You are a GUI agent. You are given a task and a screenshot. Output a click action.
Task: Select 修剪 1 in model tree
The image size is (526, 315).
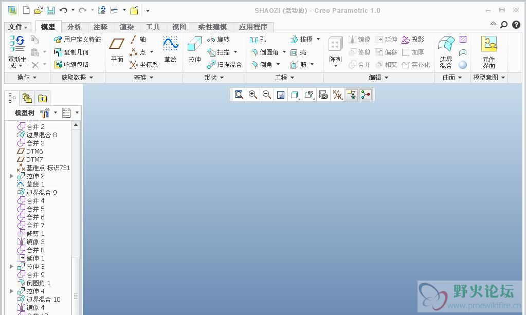[x=31, y=234]
